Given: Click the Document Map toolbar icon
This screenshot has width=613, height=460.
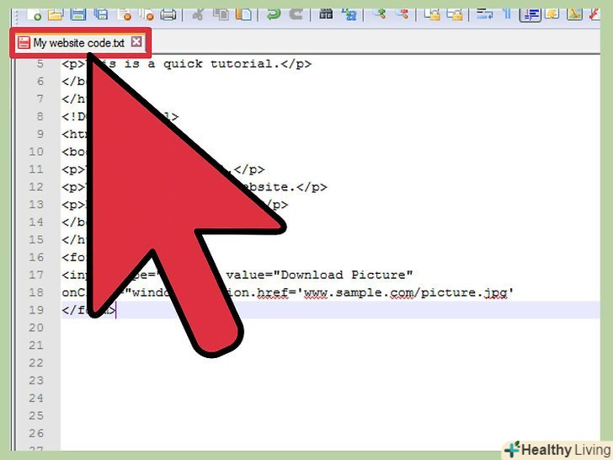Looking at the screenshot, I should point(574,14).
